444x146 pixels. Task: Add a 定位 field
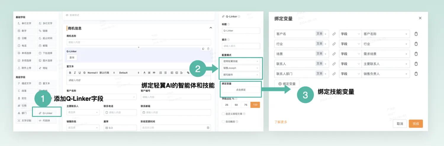point(25,98)
